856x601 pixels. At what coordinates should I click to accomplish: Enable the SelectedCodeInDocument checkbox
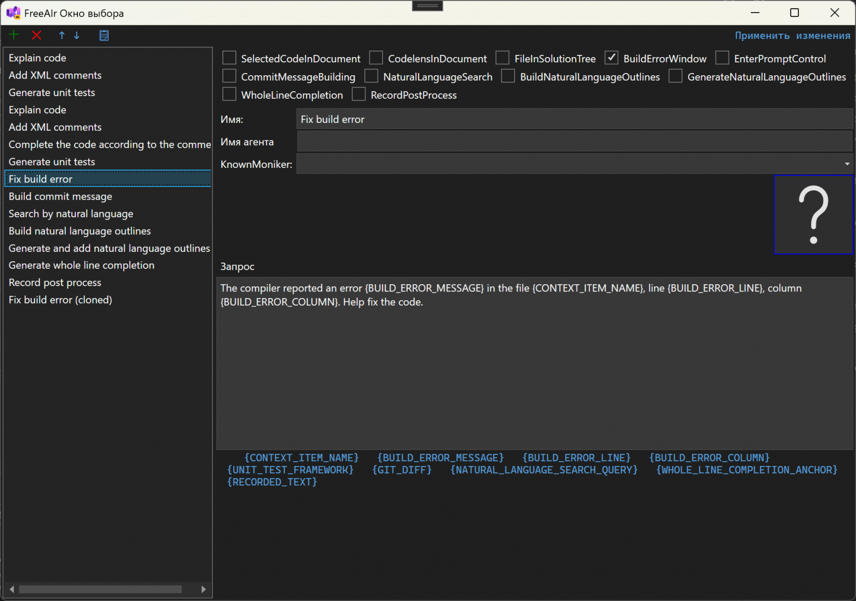click(229, 58)
